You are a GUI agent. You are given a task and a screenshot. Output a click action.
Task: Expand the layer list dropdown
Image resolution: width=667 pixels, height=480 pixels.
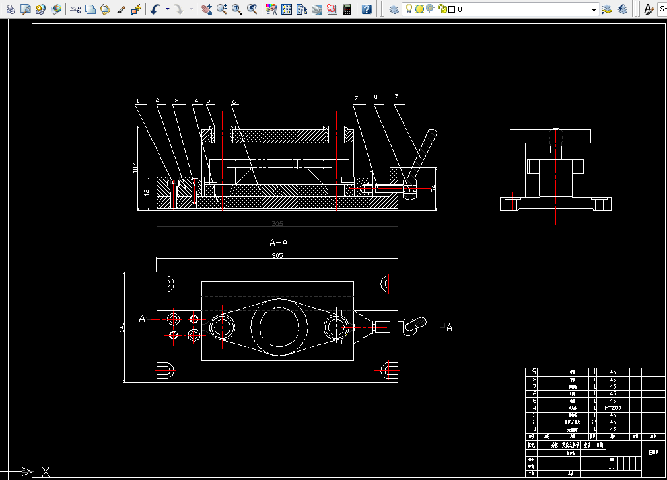coord(594,9)
